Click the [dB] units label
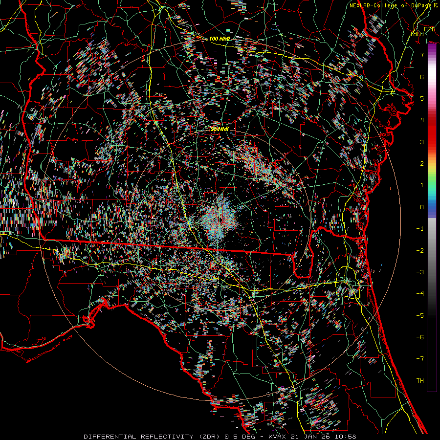 click(418, 34)
